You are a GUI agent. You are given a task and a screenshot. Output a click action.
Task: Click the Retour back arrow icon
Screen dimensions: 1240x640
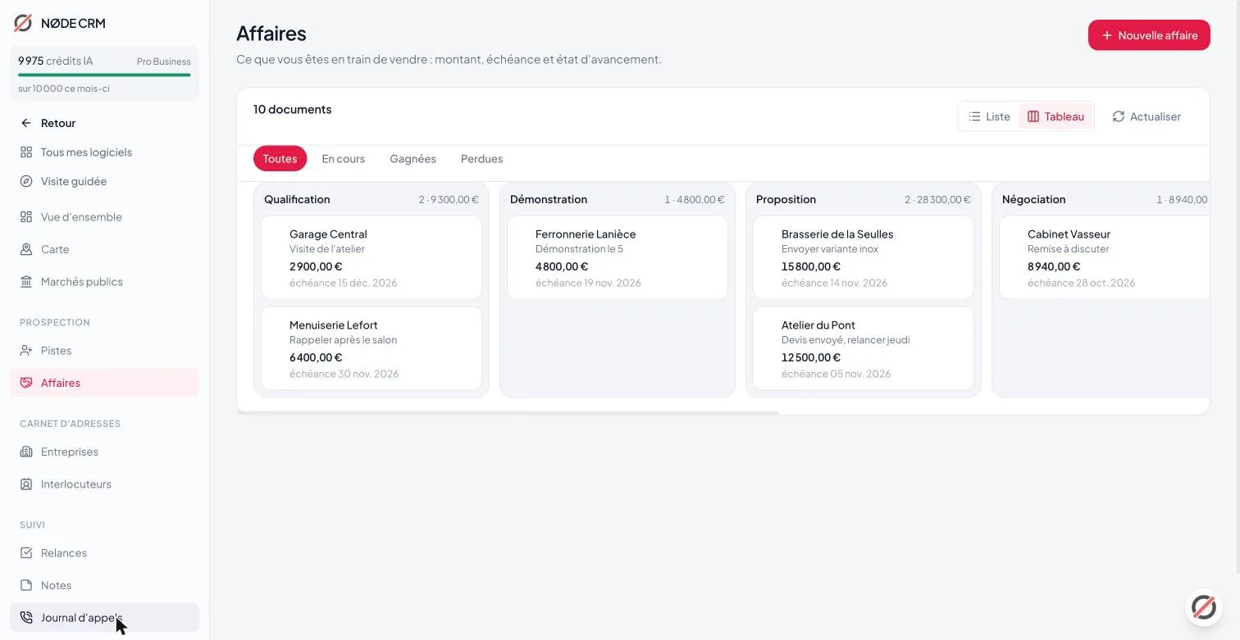(26, 123)
